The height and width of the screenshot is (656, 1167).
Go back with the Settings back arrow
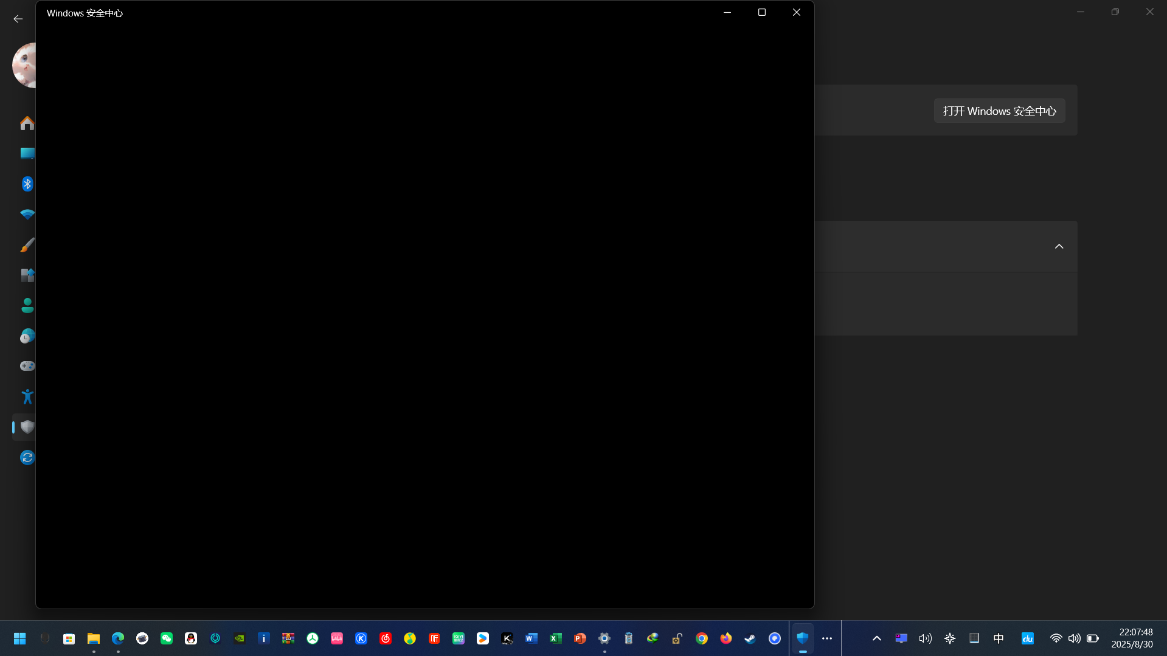pyautogui.click(x=18, y=19)
